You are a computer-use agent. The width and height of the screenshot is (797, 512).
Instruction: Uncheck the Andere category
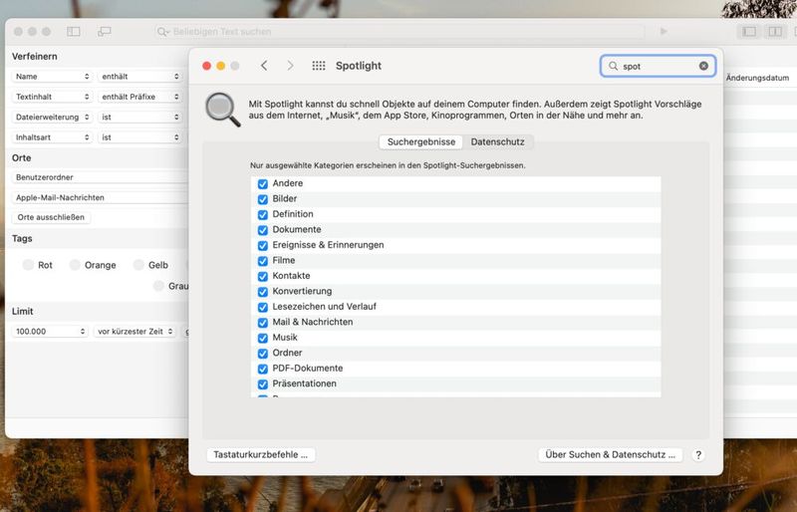click(263, 183)
